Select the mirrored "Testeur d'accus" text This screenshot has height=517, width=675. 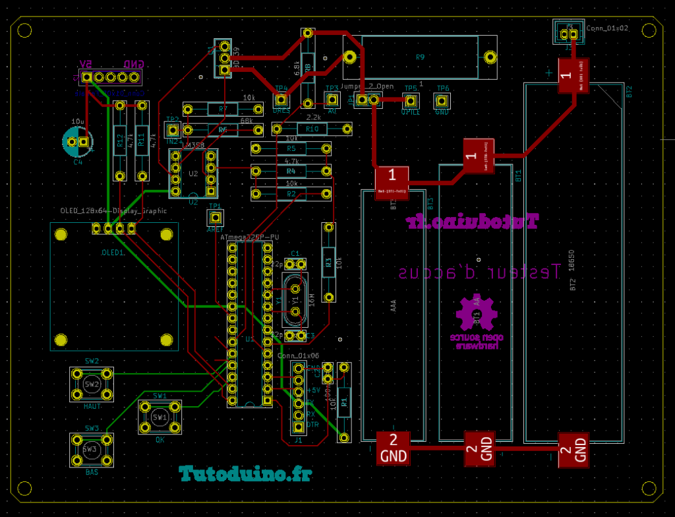[479, 272]
